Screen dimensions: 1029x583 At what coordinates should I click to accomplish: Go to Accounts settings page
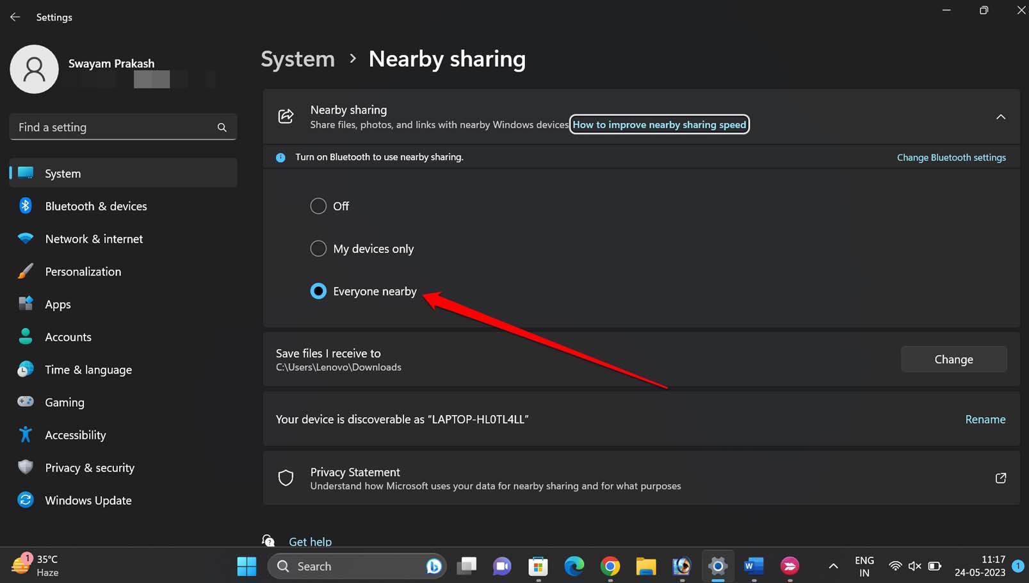pos(123,336)
